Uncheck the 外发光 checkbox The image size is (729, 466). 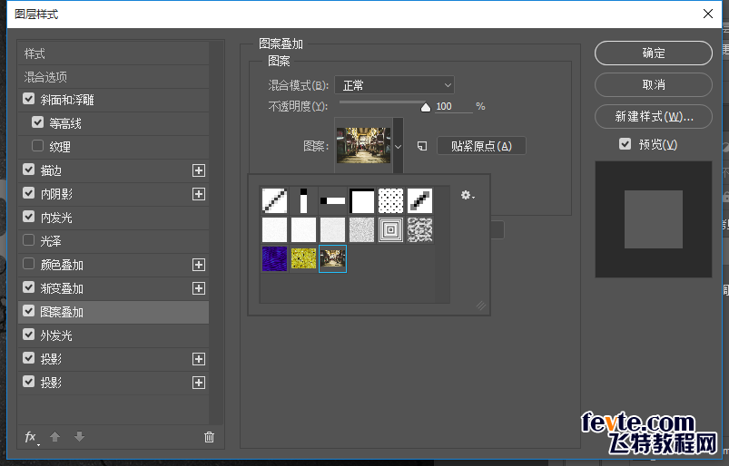pos(29,335)
